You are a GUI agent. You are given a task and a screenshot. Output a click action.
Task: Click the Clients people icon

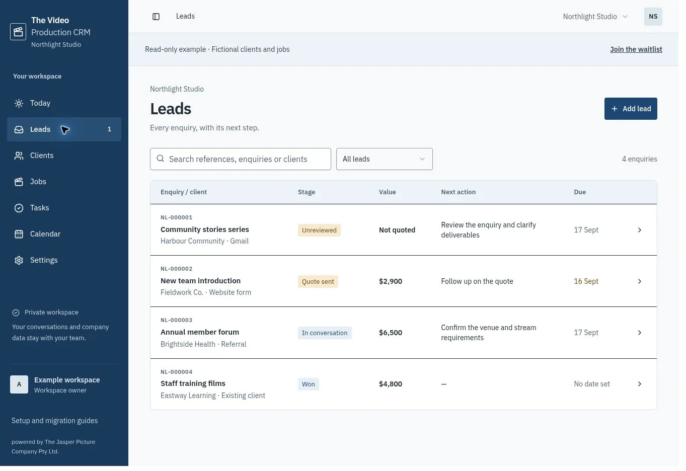click(19, 155)
